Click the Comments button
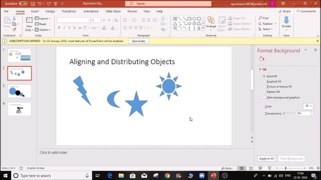The width and height of the screenshot is (321, 180). tap(306, 11)
